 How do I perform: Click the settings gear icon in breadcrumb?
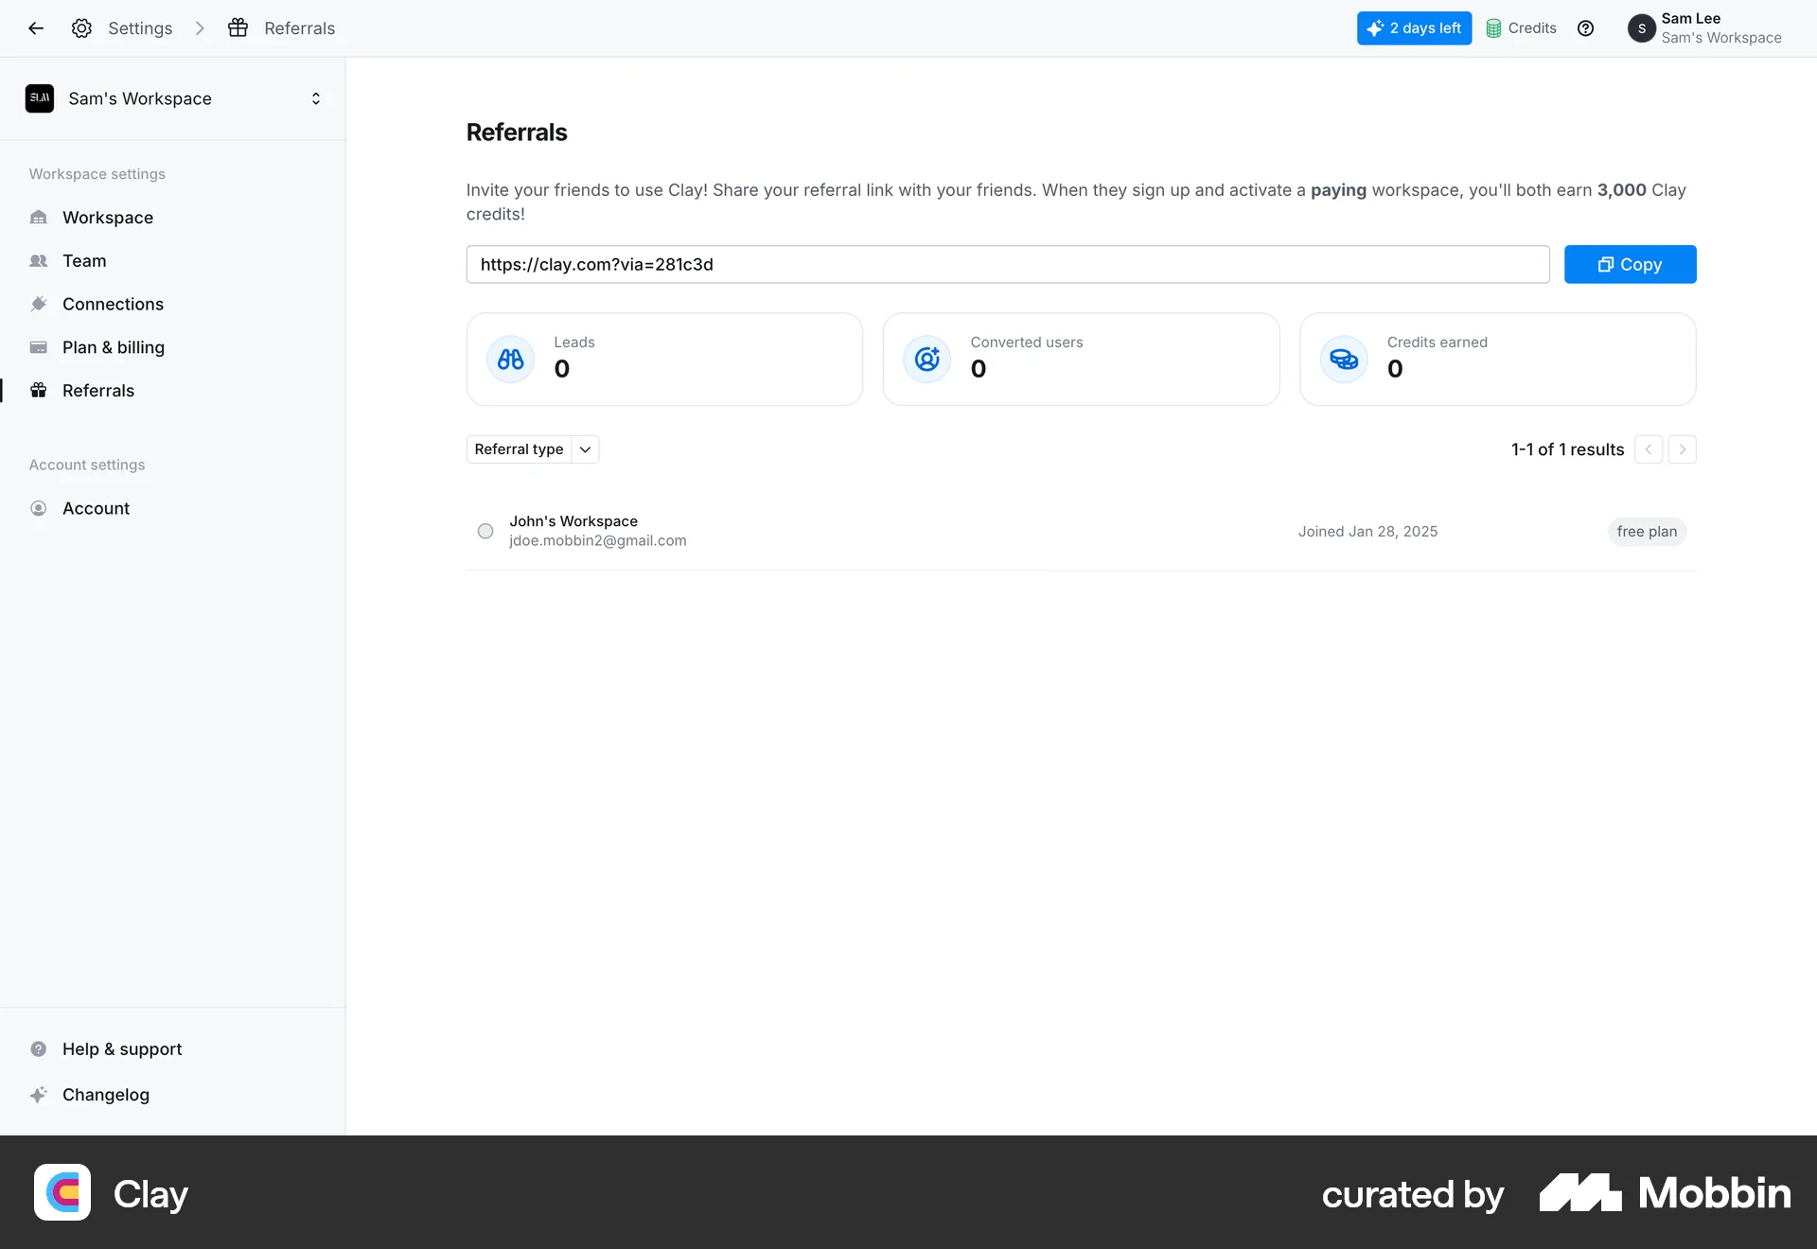click(81, 28)
